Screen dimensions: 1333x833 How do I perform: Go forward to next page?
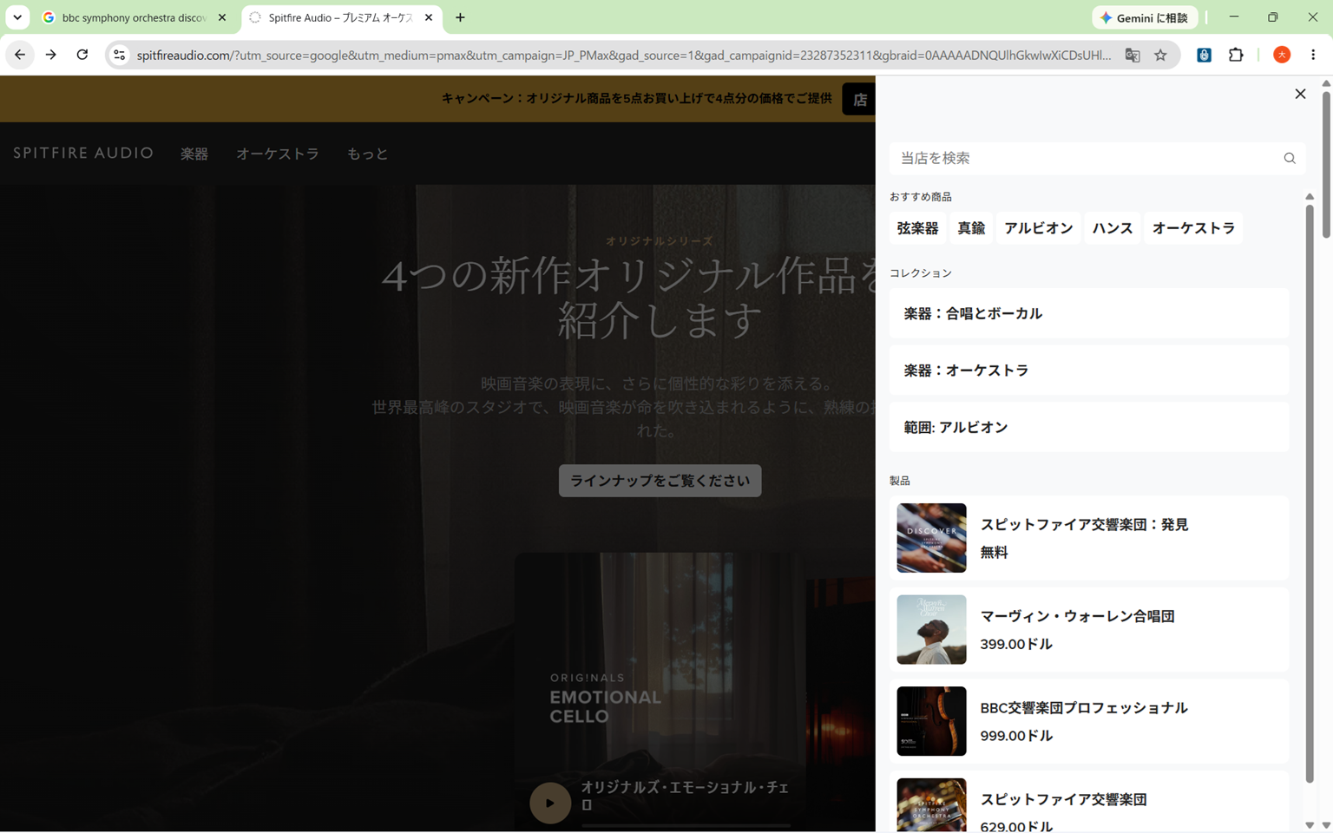coord(51,55)
